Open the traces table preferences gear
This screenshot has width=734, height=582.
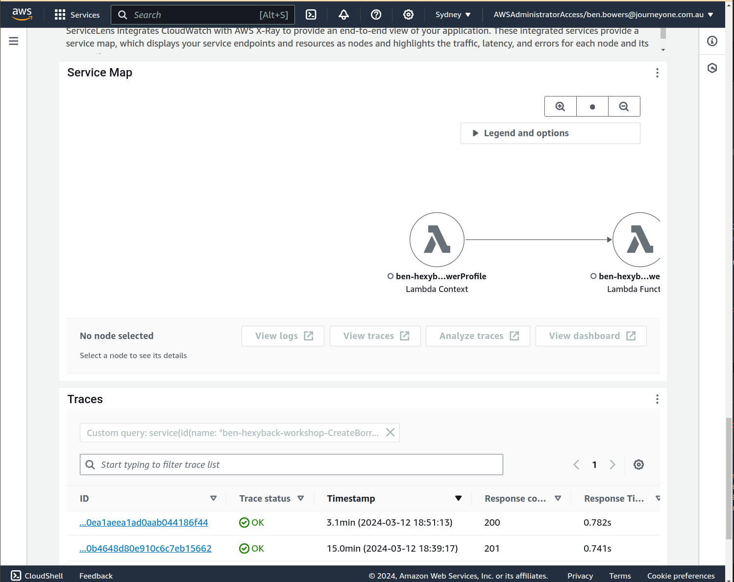point(639,464)
